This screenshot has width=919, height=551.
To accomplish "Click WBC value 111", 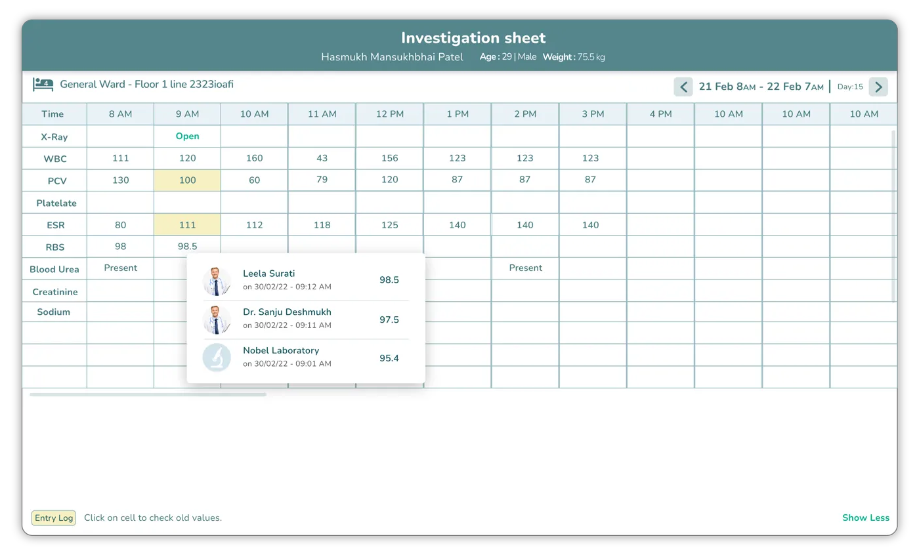I will click(120, 158).
